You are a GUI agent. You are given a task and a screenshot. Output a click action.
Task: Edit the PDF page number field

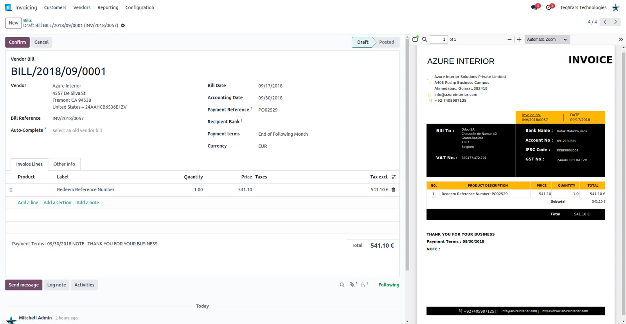pyautogui.click(x=439, y=40)
